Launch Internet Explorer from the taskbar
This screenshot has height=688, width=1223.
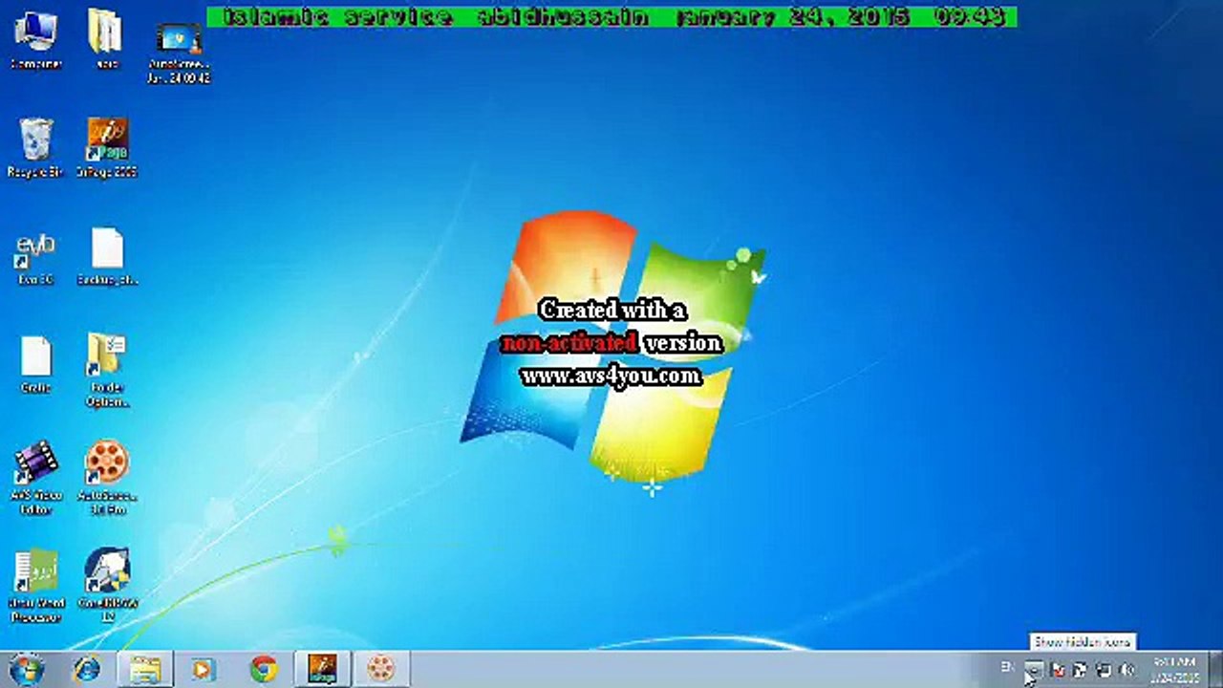(87, 669)
